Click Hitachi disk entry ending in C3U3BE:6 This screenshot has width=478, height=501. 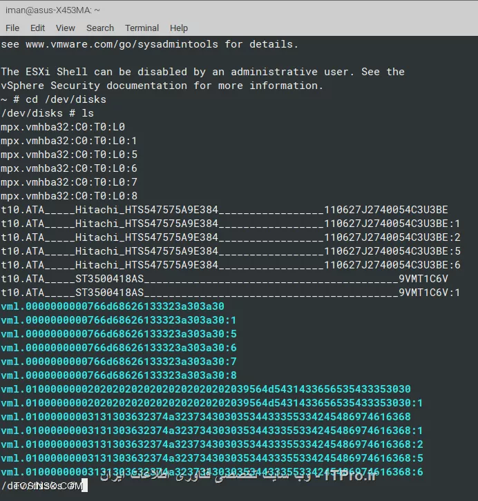click(x=231, y=265)
